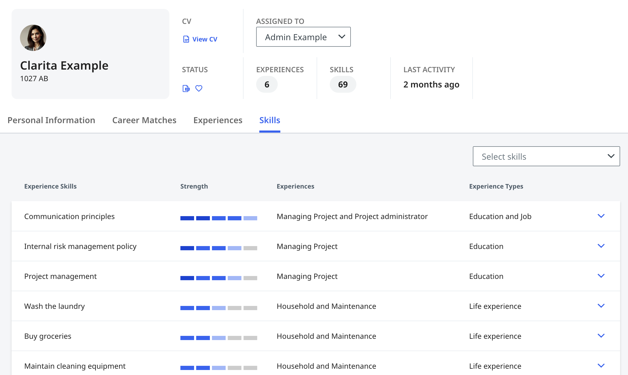Expand the Wash the laundry row
The image size is (628, 375).
601,306
